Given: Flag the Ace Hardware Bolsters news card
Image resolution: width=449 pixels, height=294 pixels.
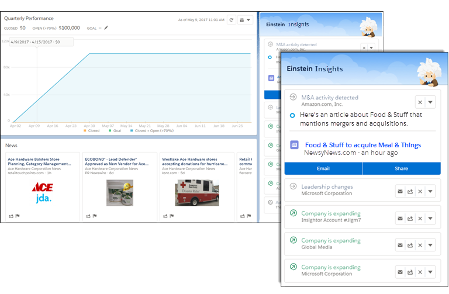Looking at the screenshot, I should coord(18,216).
